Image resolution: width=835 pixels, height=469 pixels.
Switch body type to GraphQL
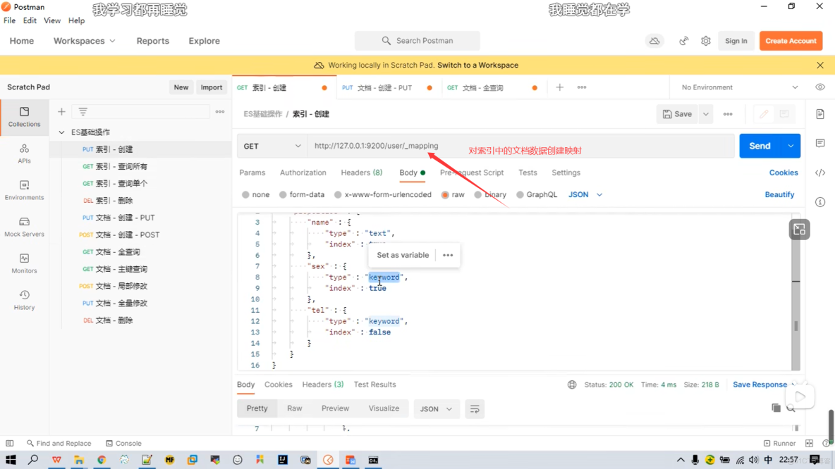[537, 194]
